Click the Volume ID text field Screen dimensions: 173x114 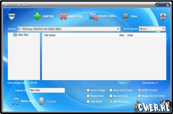47,90
